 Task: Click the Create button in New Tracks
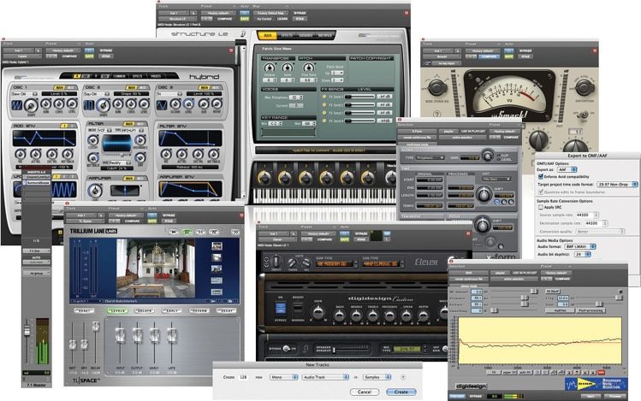401,391
